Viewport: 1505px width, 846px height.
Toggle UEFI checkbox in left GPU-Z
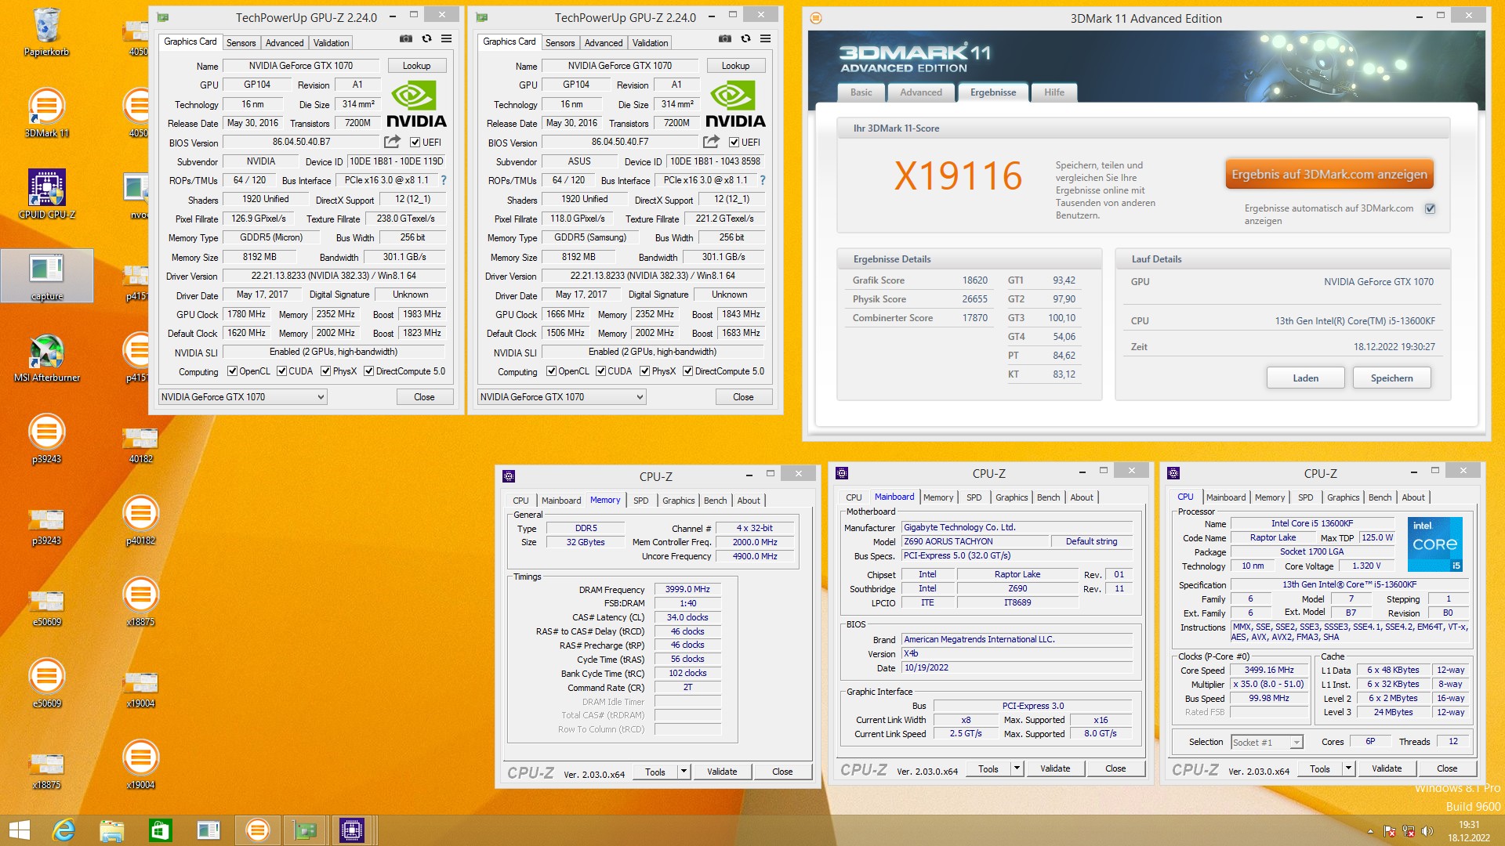pos(415,143)
